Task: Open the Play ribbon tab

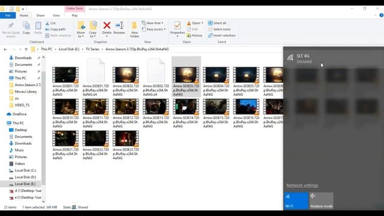Action: pyautogui.click(x=74, y=16)
